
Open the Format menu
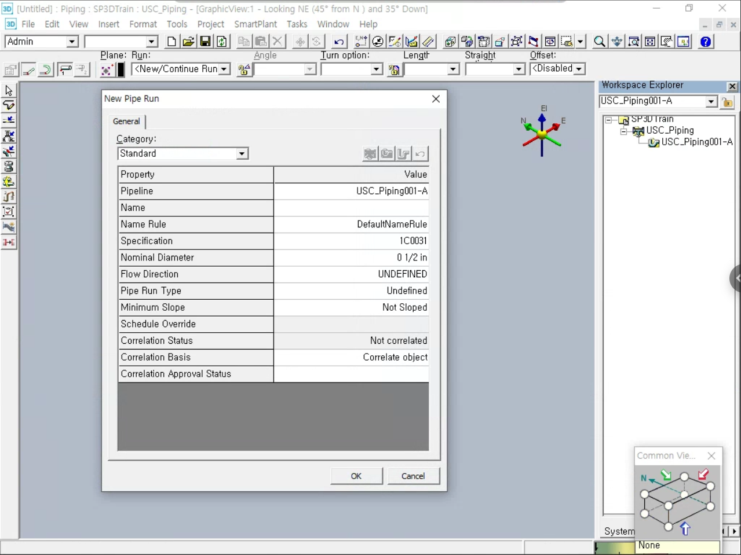click(x=143, y=24)
